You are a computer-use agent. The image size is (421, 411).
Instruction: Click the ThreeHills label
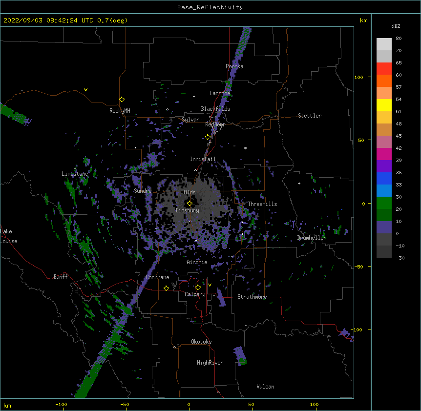coord(262,204)
